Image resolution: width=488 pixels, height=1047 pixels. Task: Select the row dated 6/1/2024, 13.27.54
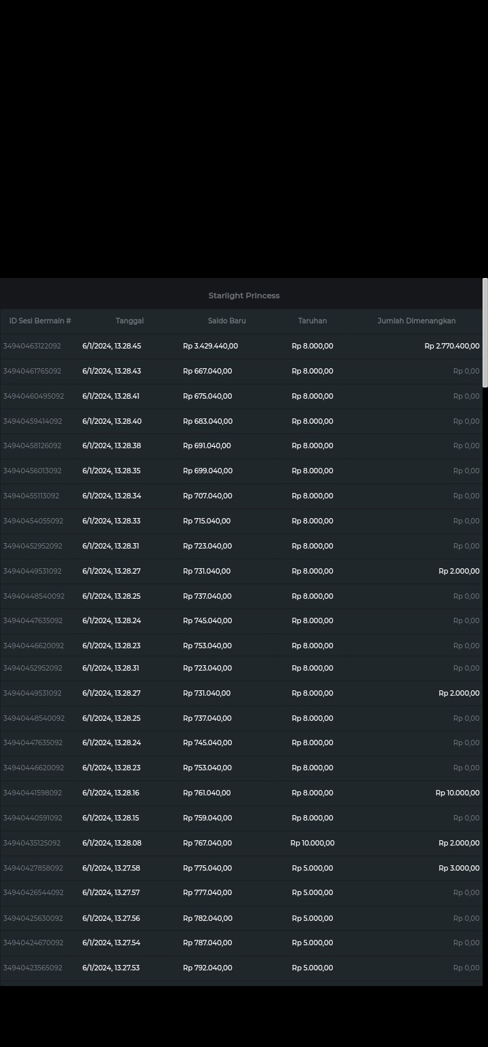click(111, 943)
